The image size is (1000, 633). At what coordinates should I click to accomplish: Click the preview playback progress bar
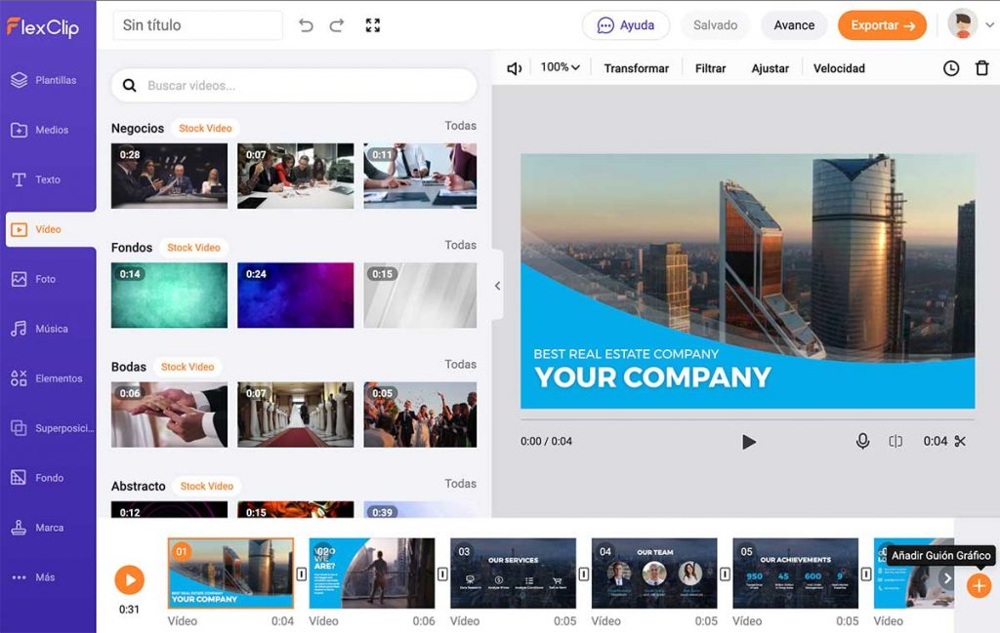pos(747,419)
